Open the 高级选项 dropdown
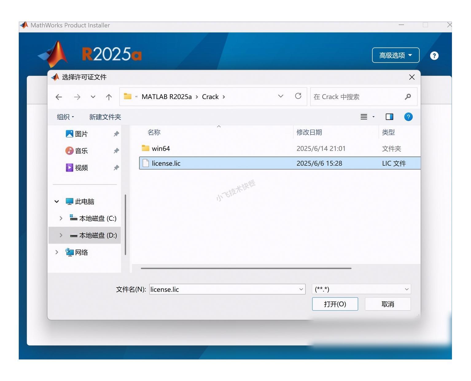This screenshot has width=471, height=381. click(395, 55)
